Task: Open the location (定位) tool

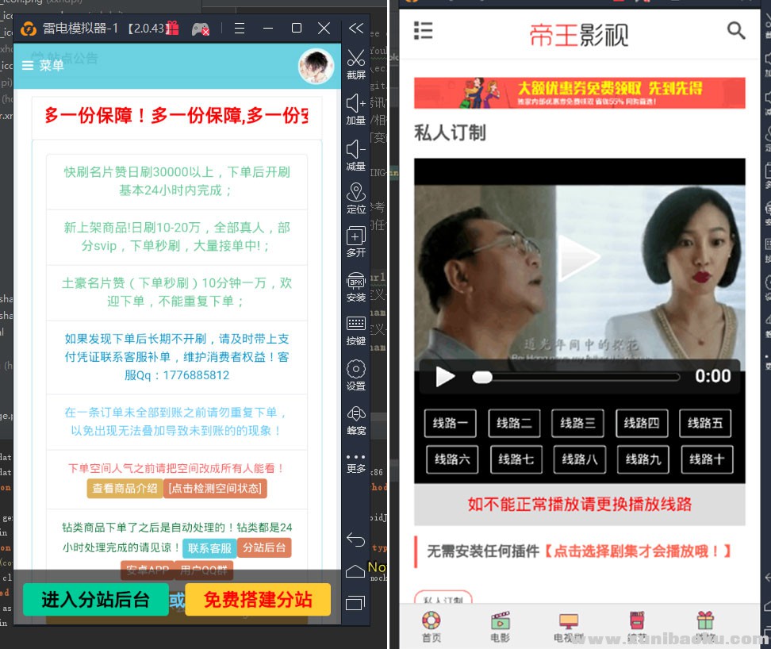Action: 356,192
